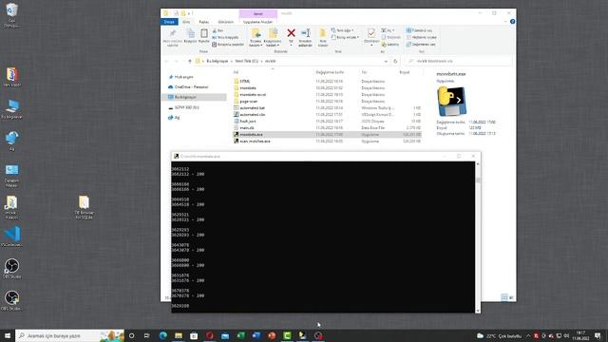Click the details view toggle icon

click(504, 297)
